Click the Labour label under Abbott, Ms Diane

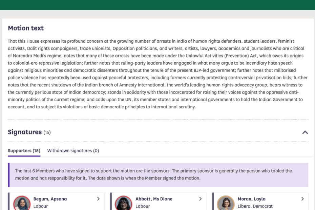point(143,206)
